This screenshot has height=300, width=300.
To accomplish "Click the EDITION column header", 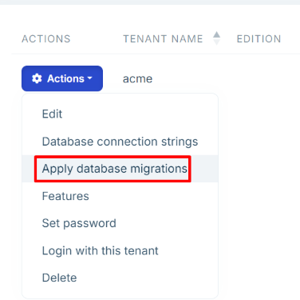I will (x=259, y=39).
